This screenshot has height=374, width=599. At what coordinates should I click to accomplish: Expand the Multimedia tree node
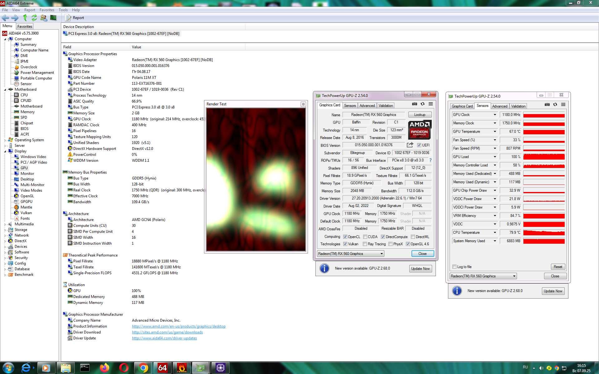pos(5,224)
